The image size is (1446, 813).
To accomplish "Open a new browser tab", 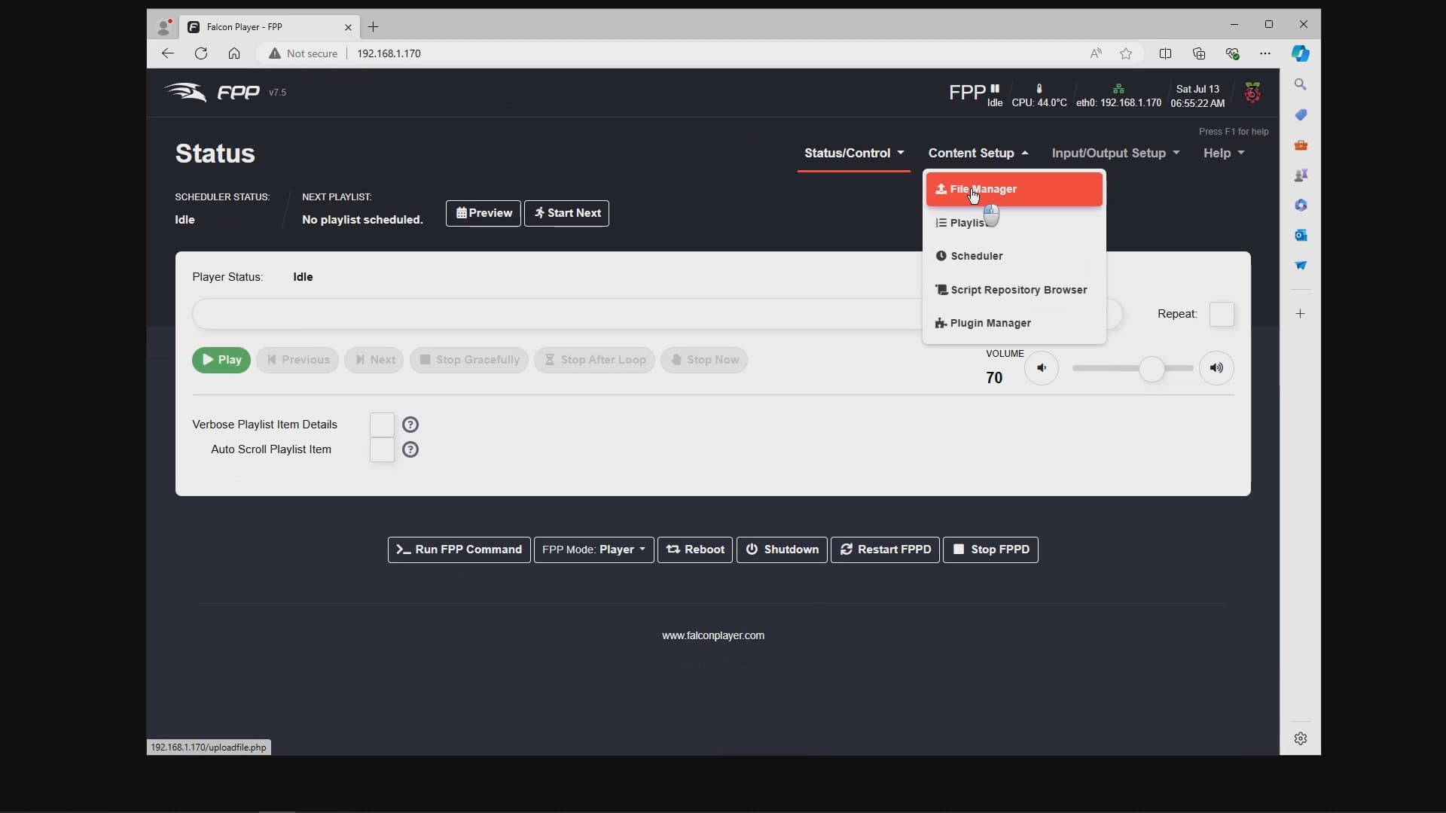I will [373, 27].
